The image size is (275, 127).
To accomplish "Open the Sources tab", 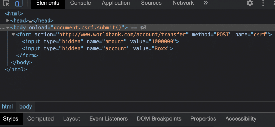I will point(151,3).
